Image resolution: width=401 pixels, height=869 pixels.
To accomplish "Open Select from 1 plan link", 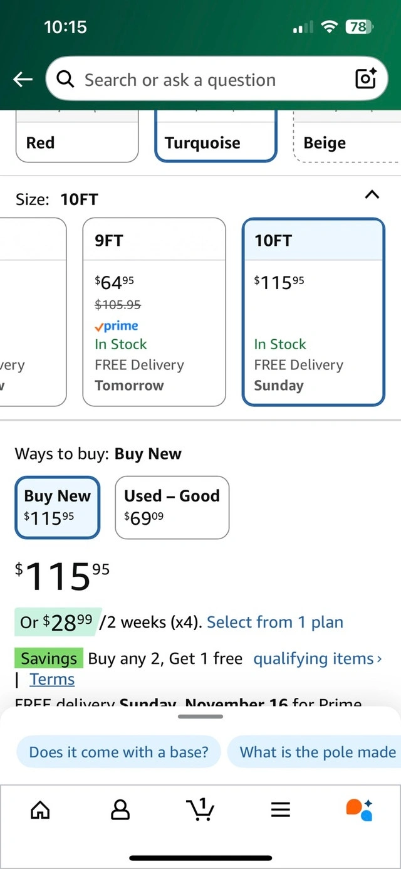I will (275, 623).
